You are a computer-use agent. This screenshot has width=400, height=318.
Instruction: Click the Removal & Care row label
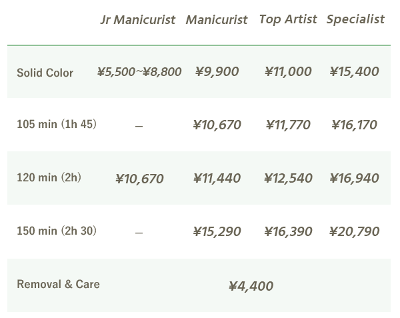pyautogui.click(x=58, y=285)
